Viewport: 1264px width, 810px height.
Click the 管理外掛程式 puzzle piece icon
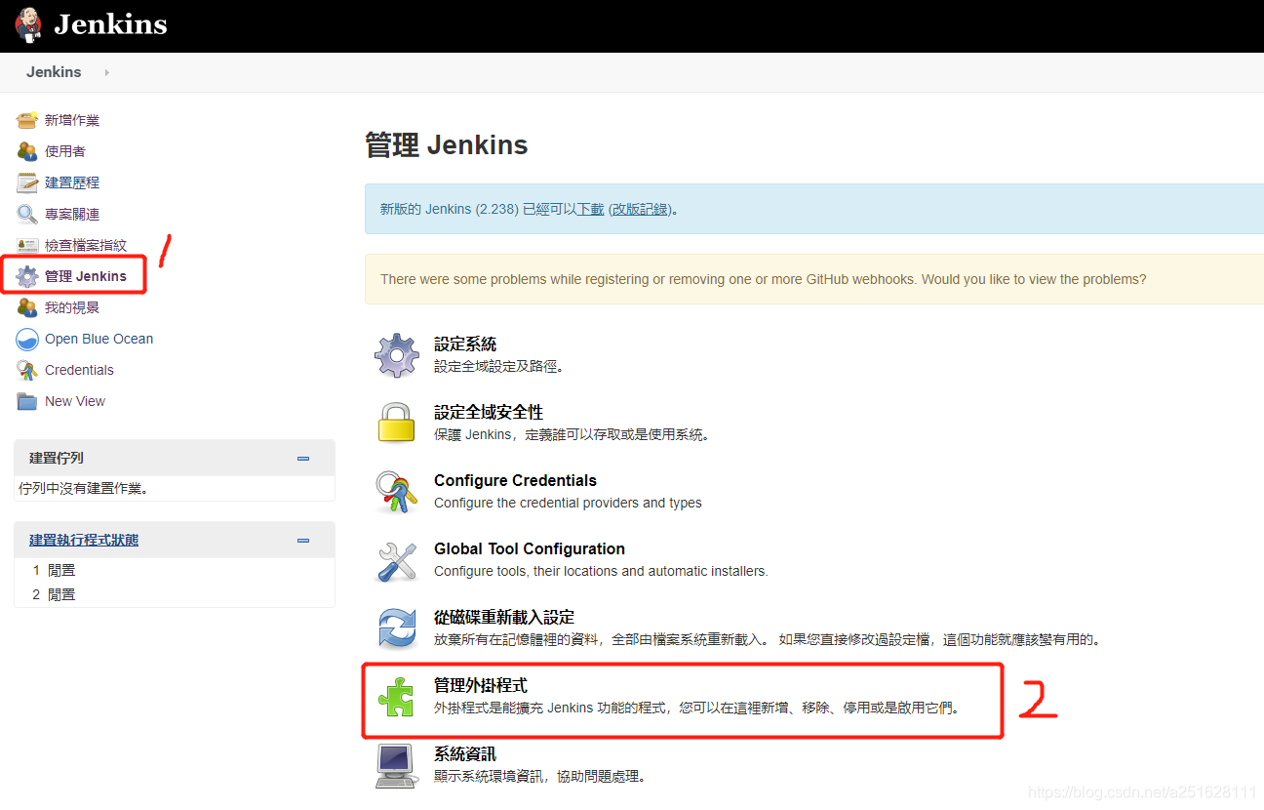(x=397, y=697)
